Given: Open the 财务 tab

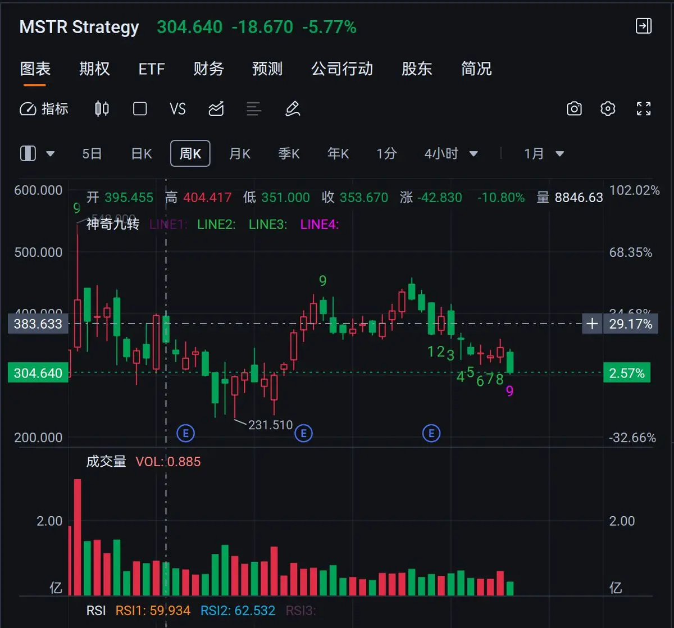Looking at the screenshot, I should click(x=208, y=69).
